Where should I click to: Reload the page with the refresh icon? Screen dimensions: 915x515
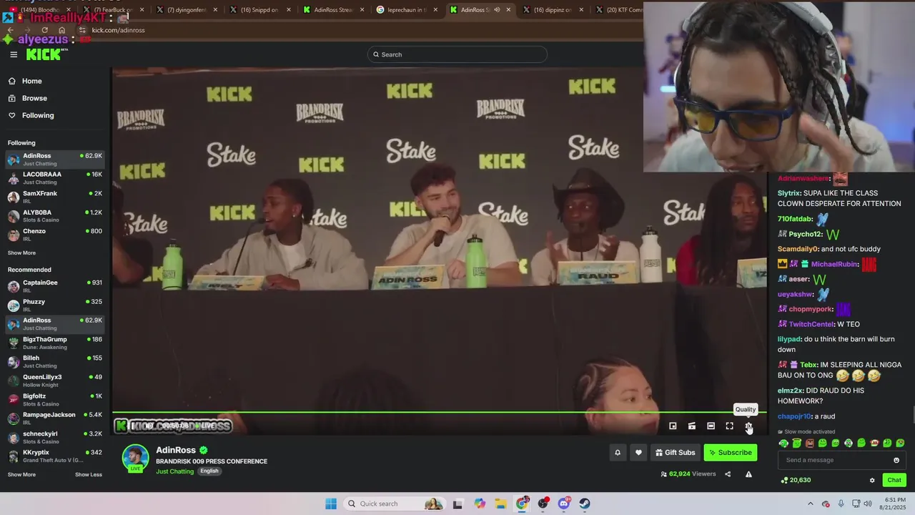click(x=44, y=30)
